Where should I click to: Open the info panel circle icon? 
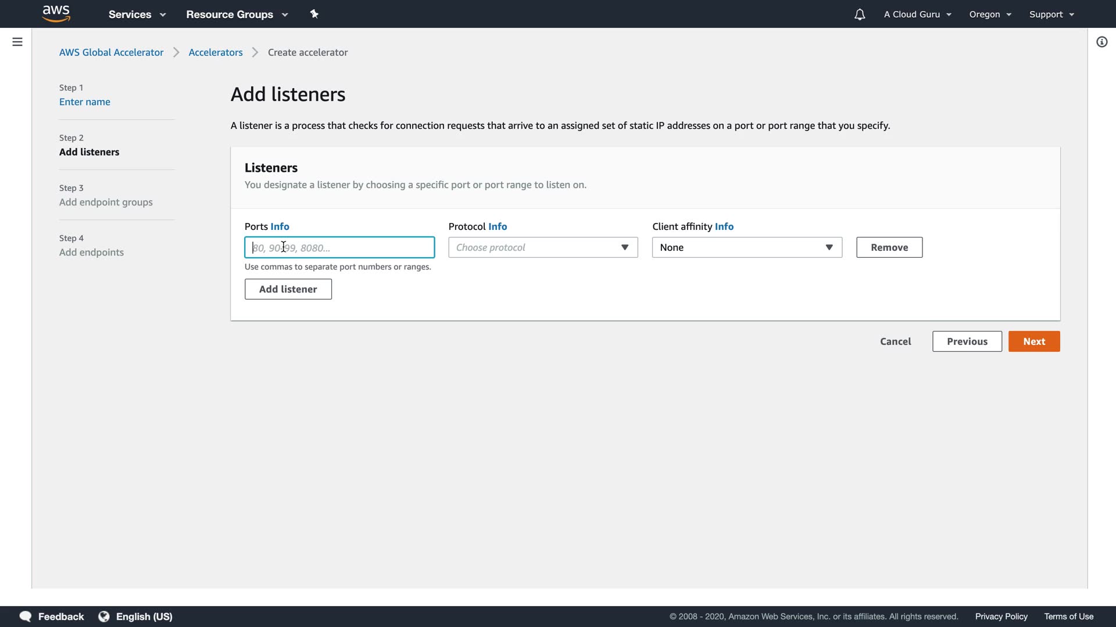(x=1101, y=42)
